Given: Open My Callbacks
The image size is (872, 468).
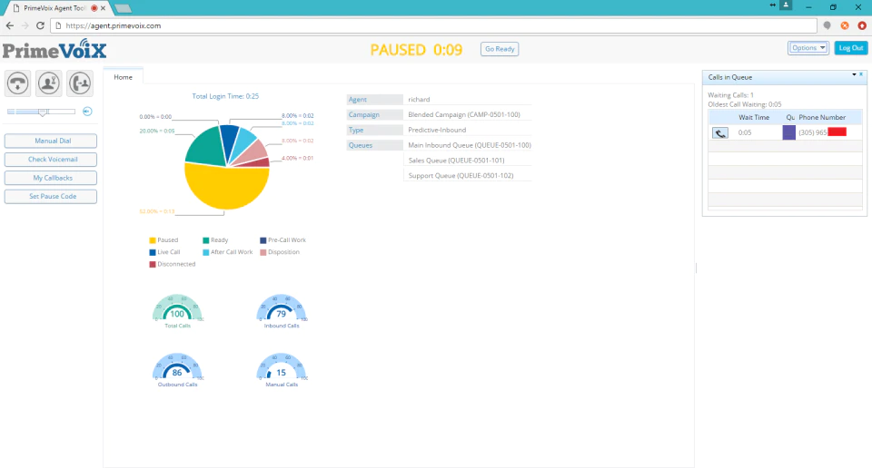Looking at the screenshot, I should point(51,178).
